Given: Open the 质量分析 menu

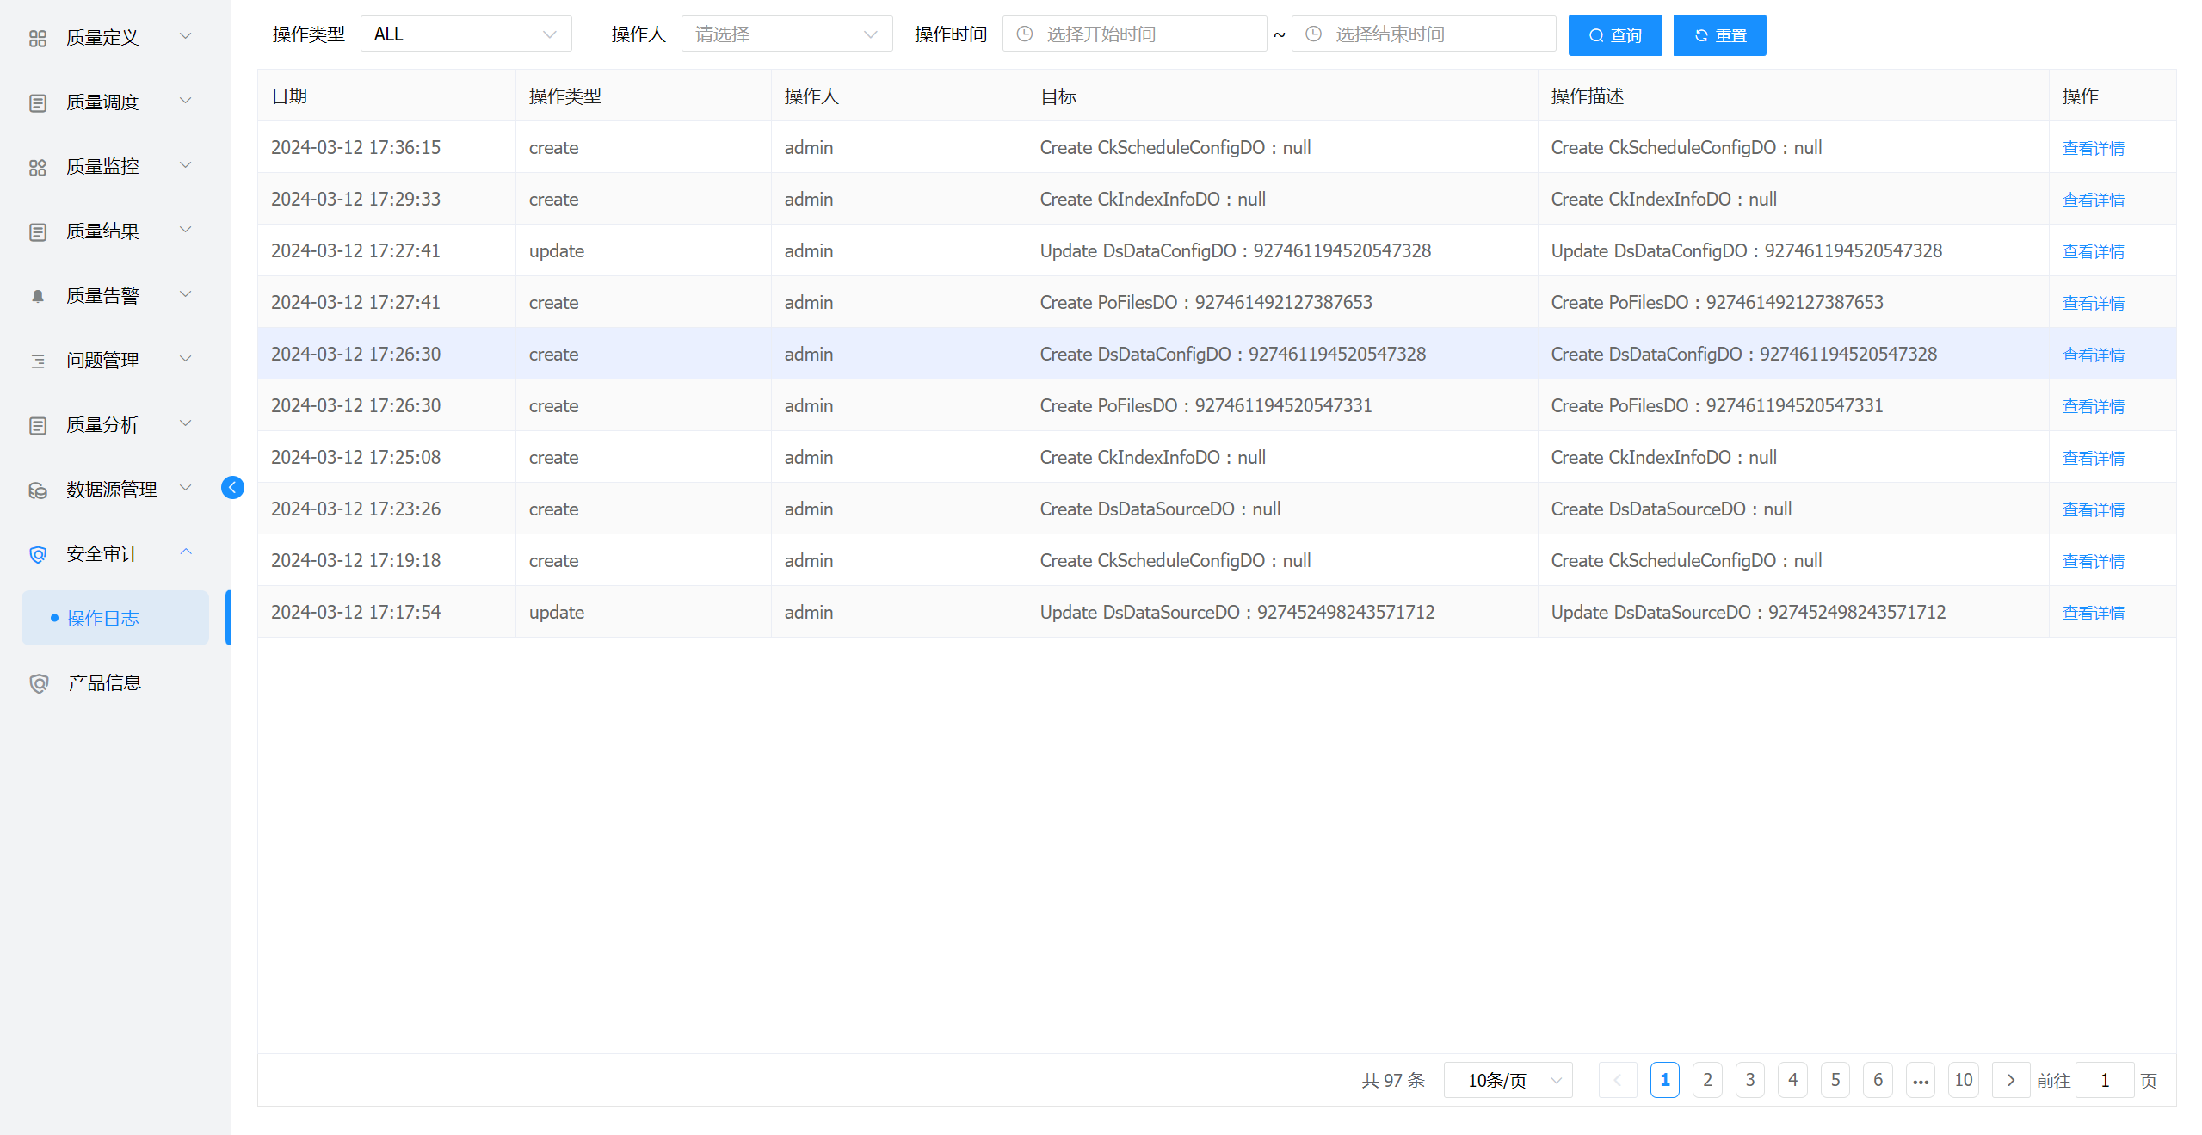Looking at the screenshot, I should coord(103,425).
